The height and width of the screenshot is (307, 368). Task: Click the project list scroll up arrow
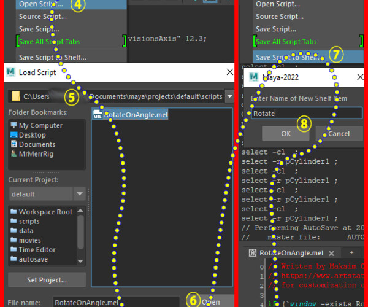[80, 210]
